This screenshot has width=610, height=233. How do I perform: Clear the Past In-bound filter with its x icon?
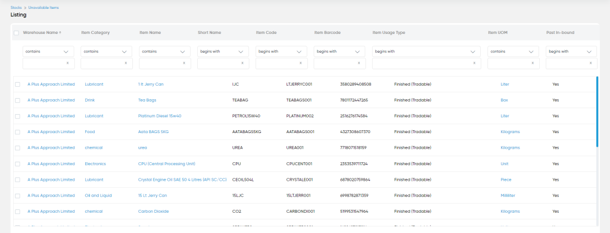pos(590,63)
